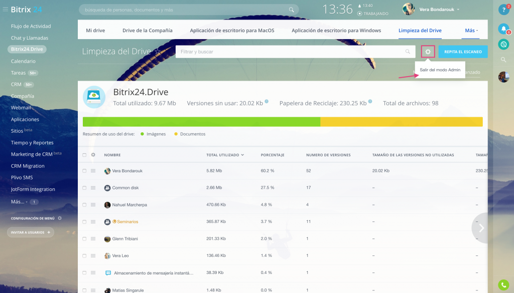
Task: Open the Drive de la Compañía tab
Action: coord(148,31)
